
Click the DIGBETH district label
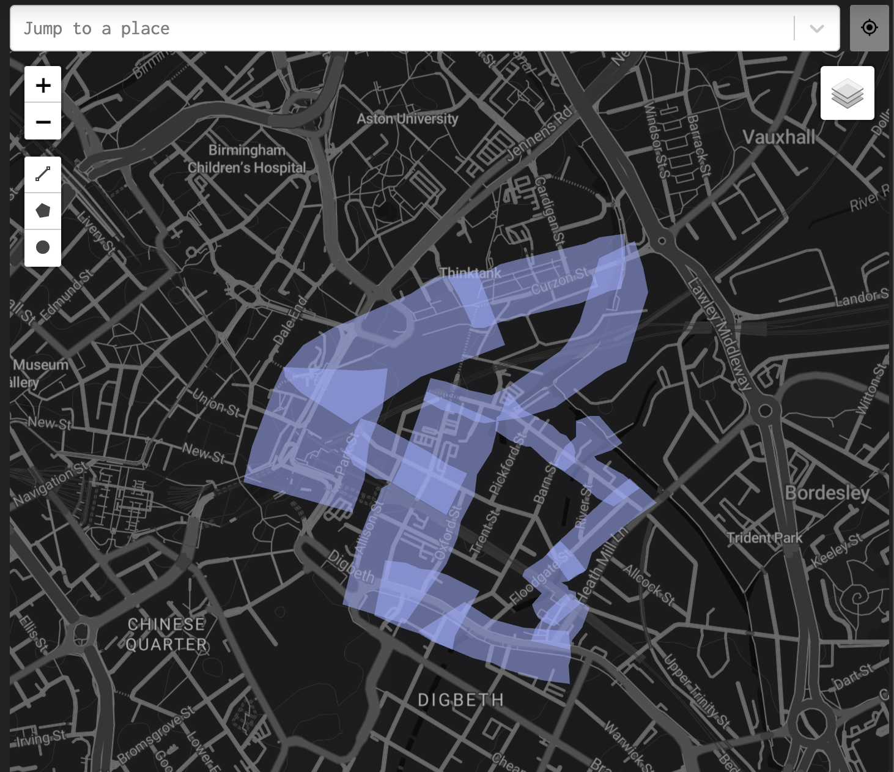pos(461,700)
